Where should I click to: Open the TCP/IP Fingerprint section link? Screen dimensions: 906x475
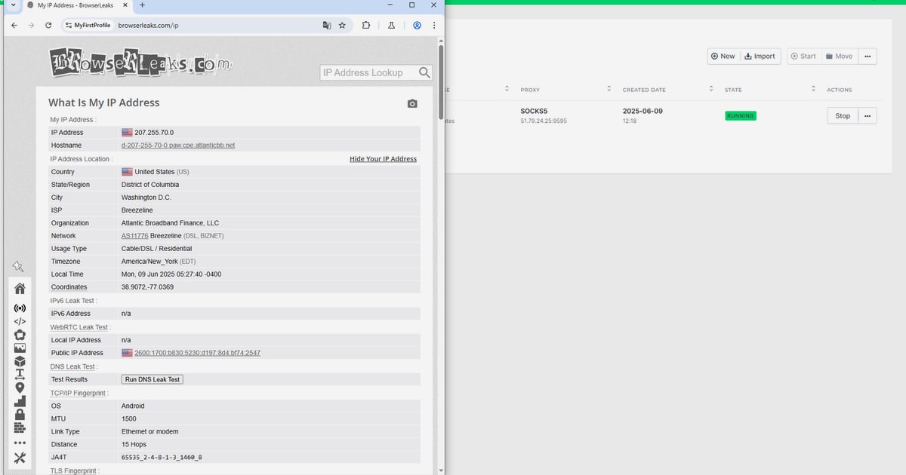point(79,393)
